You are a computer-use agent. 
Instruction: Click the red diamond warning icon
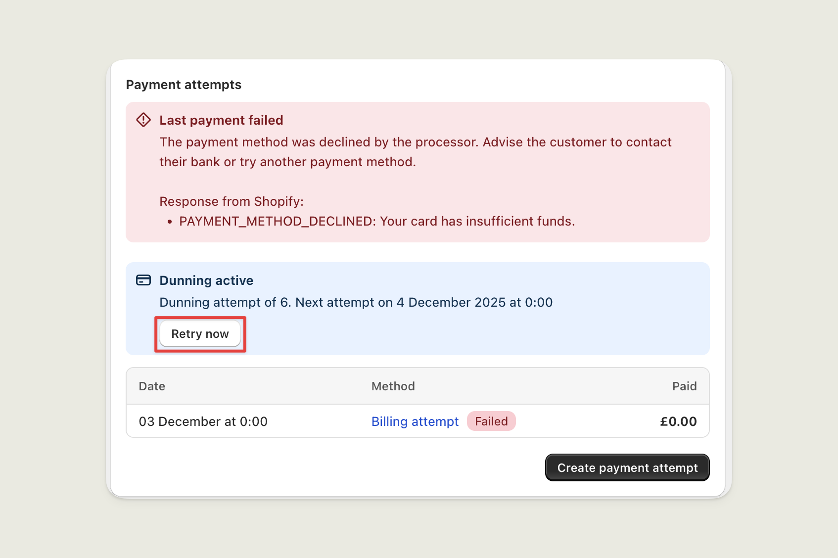tap(143, 120)
